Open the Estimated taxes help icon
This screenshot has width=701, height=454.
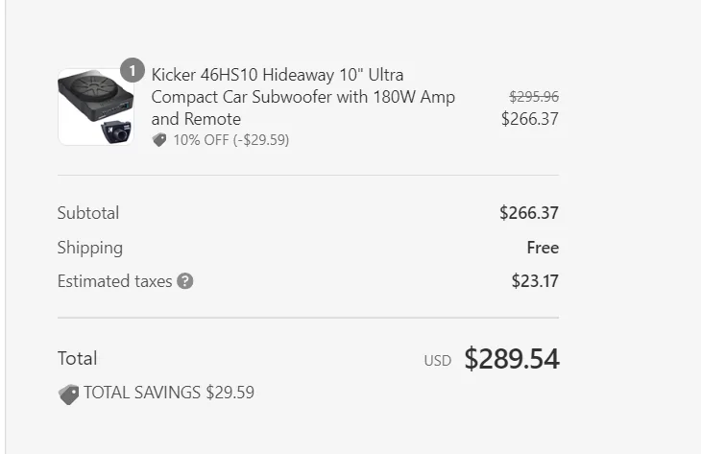point(185,282)
